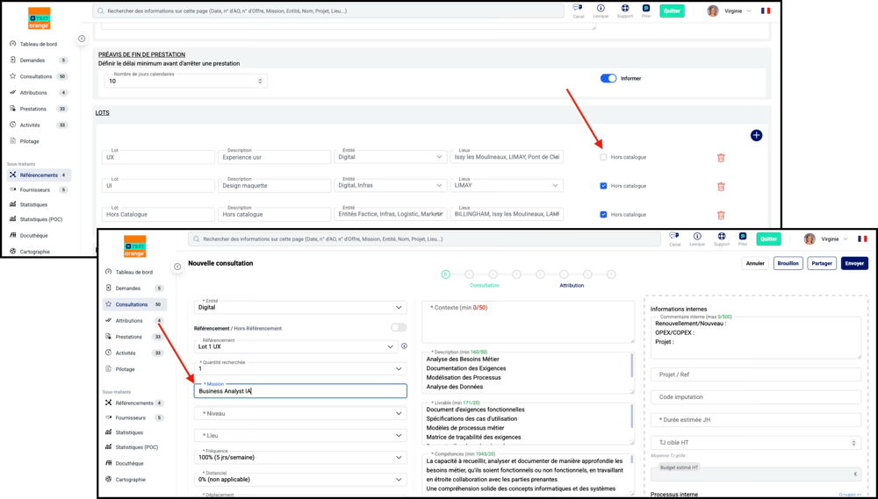Collapse the sidebar in Nouvelle consultation window
Image resolution: width=878 pixels, height=499 pixels.
pos(177,267)
